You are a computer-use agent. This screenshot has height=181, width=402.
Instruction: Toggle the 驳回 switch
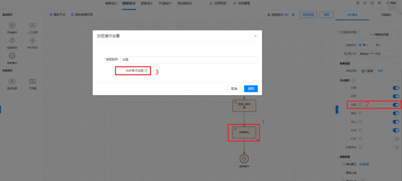point(396,97)
